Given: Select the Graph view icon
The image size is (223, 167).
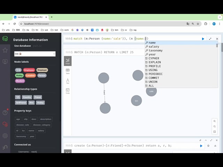Looking at the screenshot, I should coord(68,61).
